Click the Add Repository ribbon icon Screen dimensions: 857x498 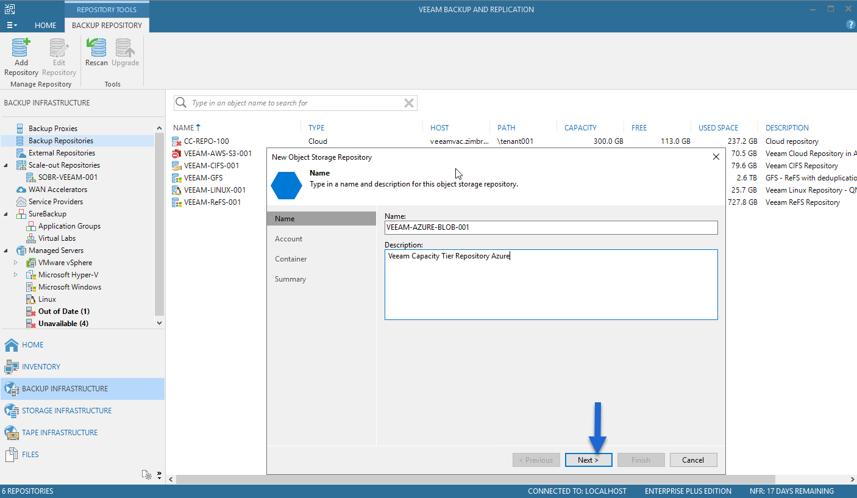click(21, 48)
